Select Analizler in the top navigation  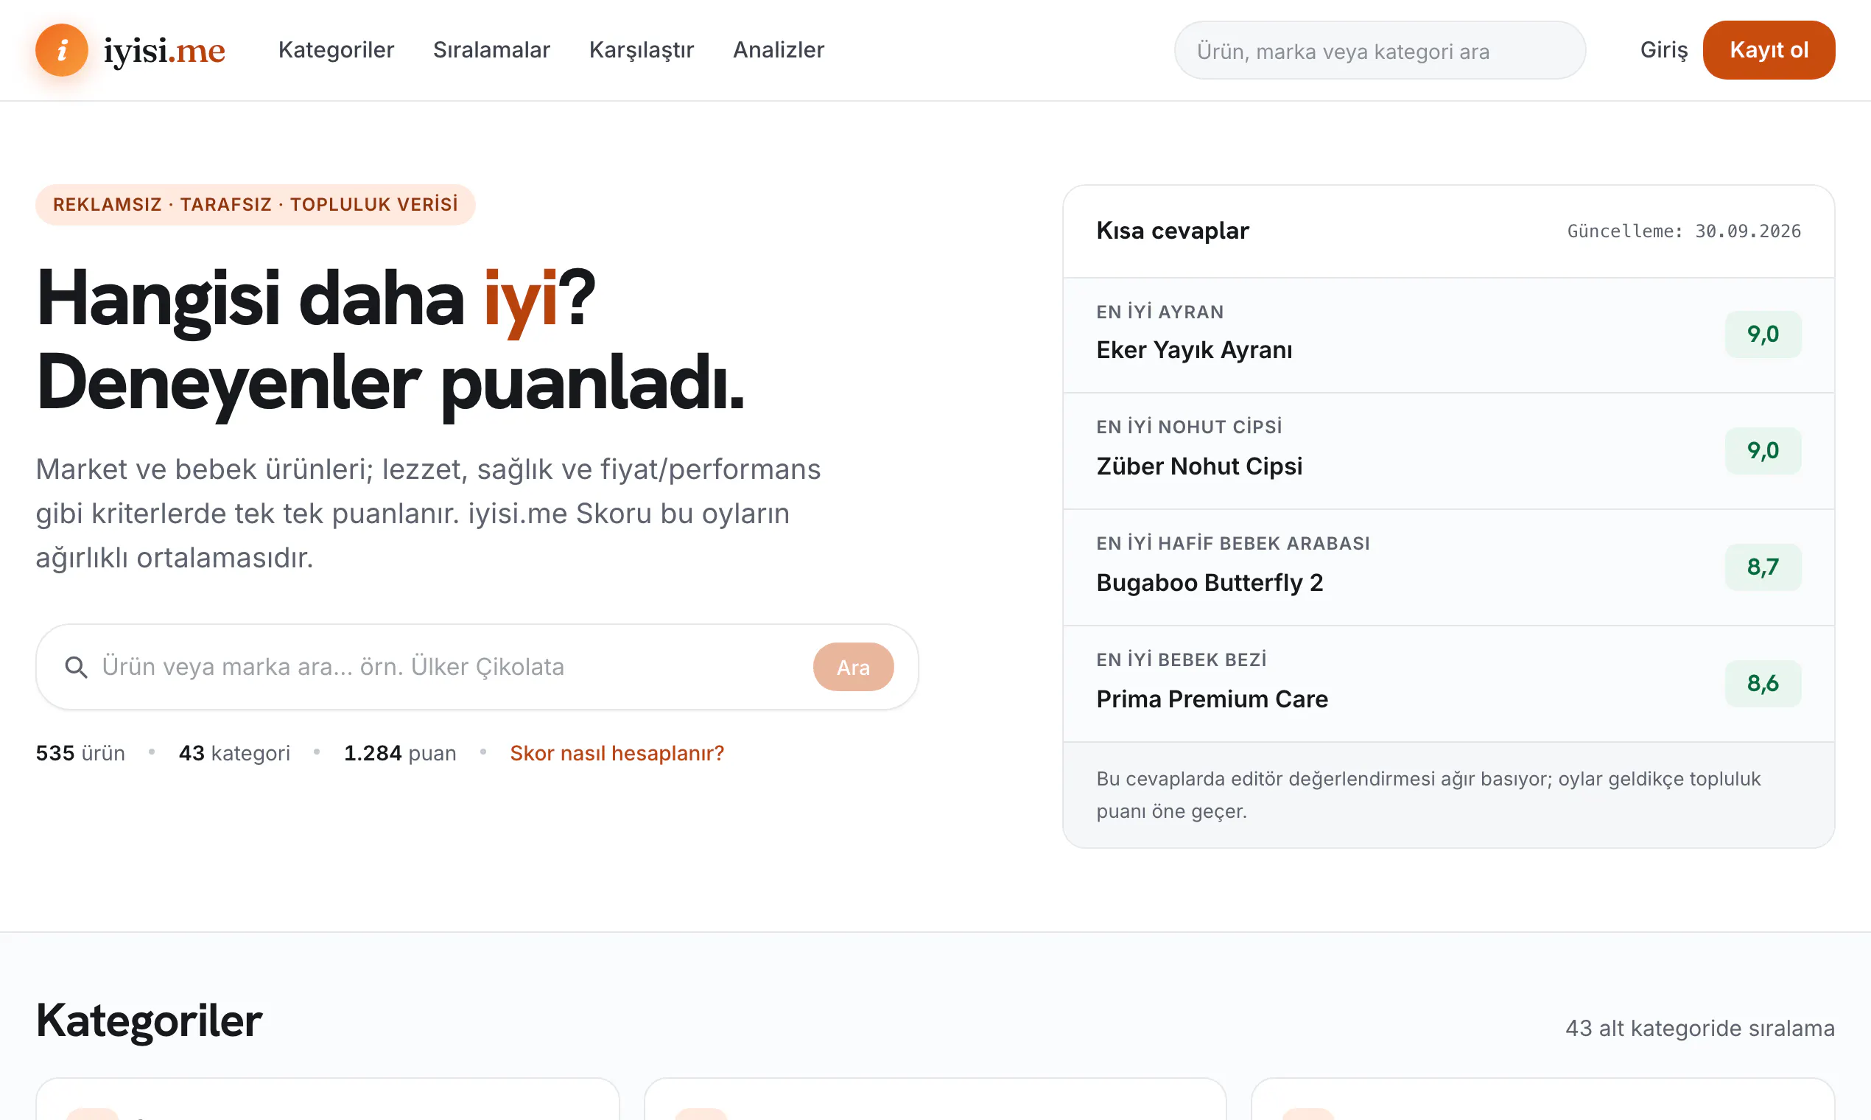[x=778, y=50]
